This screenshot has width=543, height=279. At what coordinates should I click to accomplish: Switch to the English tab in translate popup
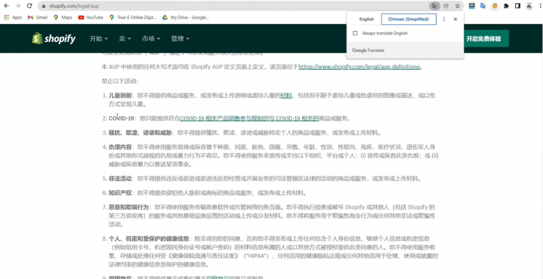366,19
